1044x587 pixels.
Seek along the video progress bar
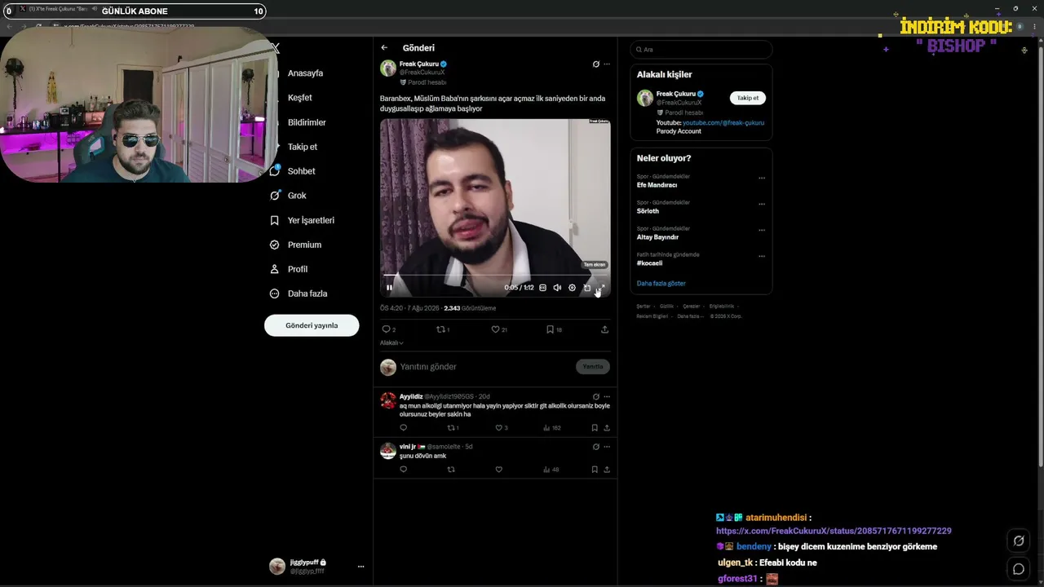tap(495, 276)
